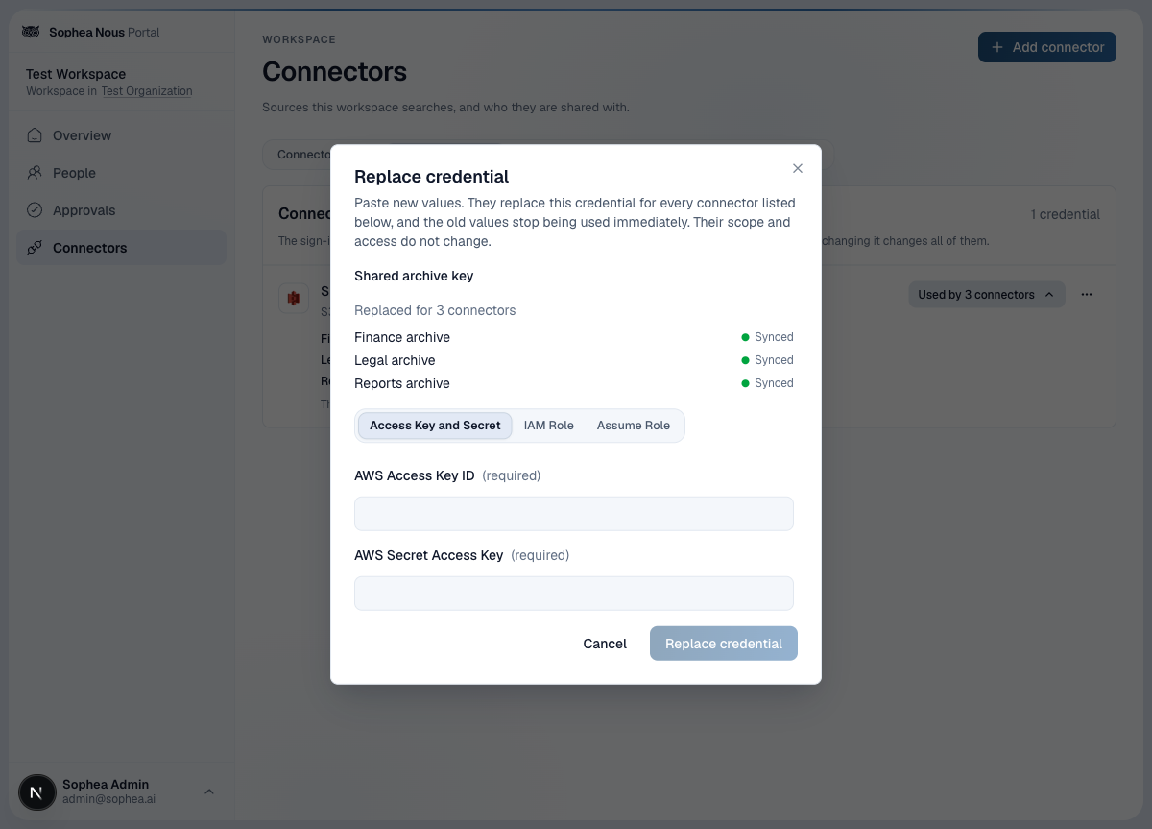This screenshot has width=1152, height=829.
Task: Click the Add connector button
Action: coord(1047,47)
